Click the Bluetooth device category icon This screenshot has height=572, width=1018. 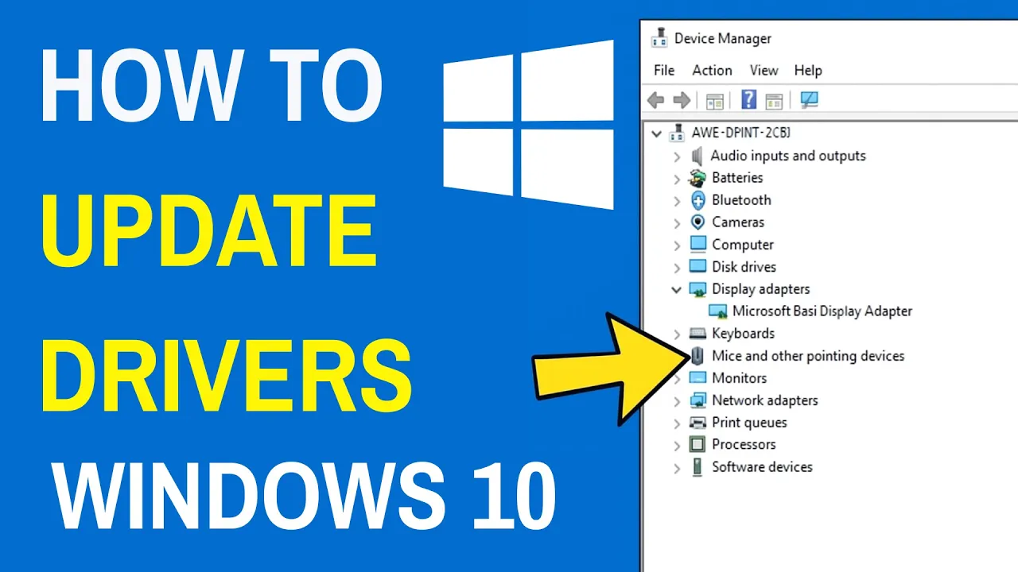point(697,200)
